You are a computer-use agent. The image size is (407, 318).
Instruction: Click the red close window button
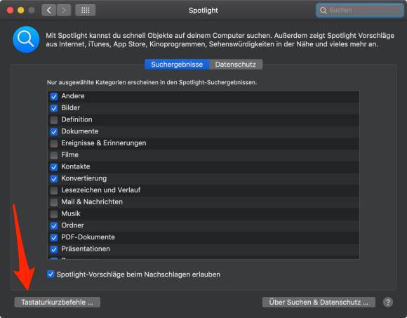pos(10,11)
